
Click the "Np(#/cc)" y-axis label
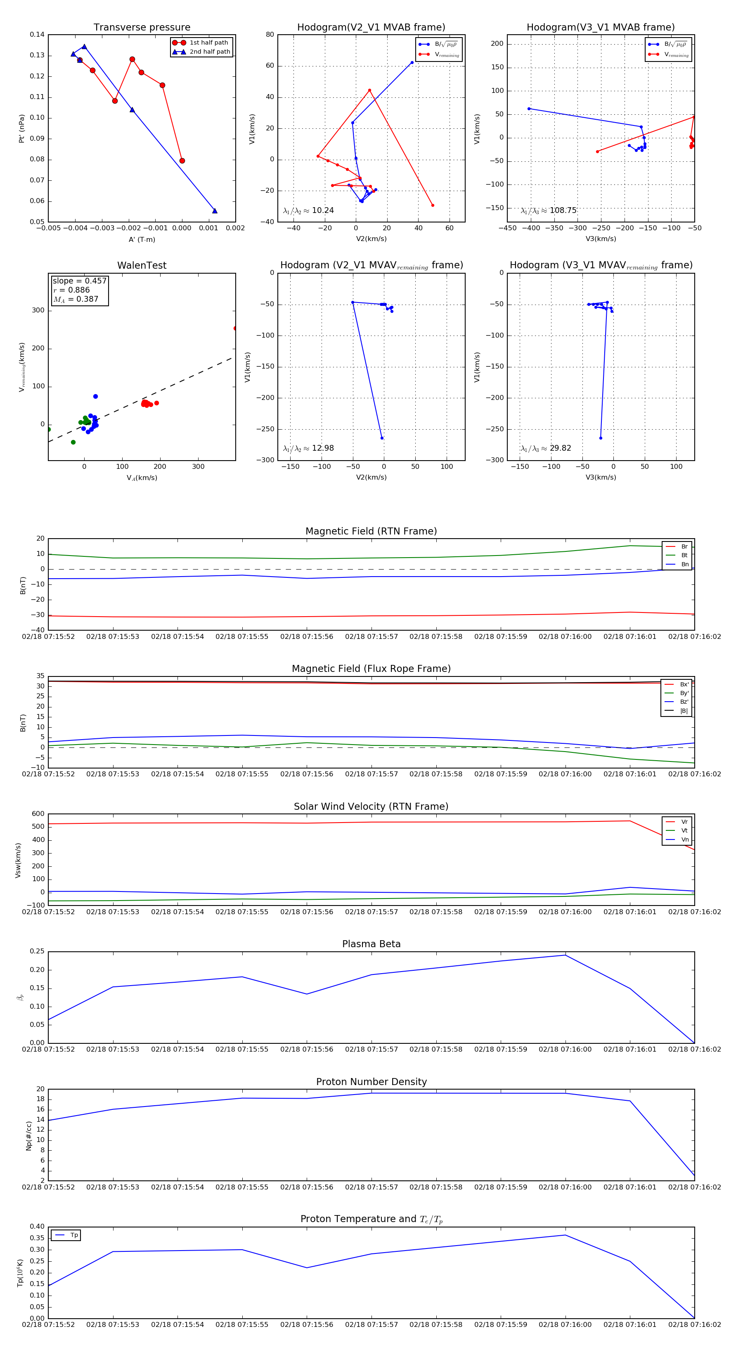[28, 1135]
